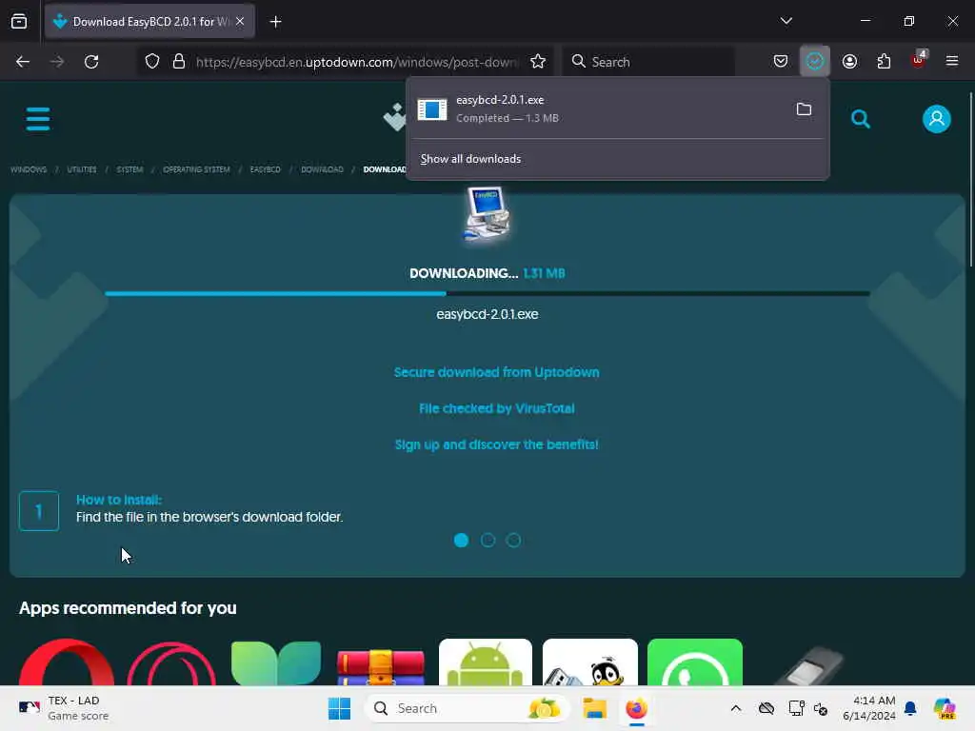This screenshot has width=975, height=731.
Task: Open recommended USB penguin app
Action: tap(590, 662)
